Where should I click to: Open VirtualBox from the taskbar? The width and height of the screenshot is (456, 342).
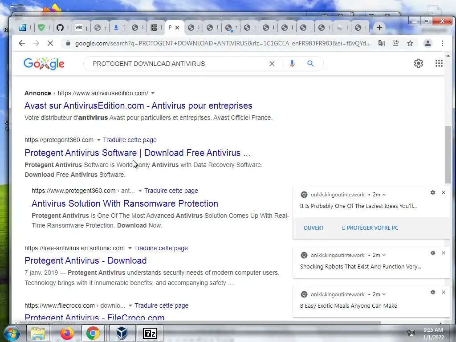click(122, 333)
